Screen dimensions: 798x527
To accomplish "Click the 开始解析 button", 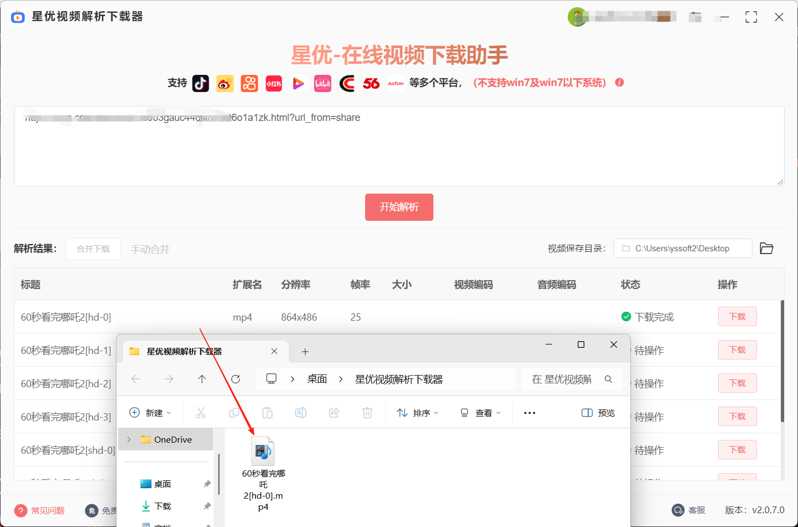I will 399,207.
